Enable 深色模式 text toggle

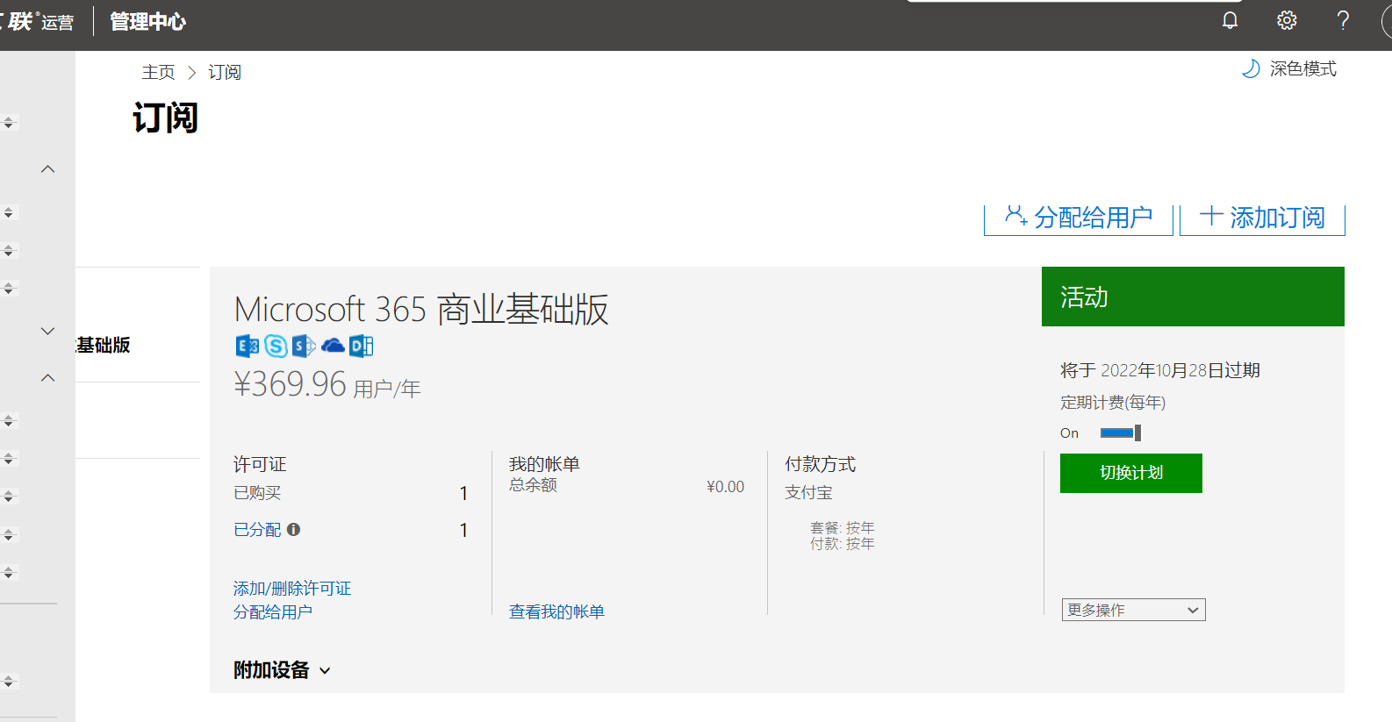(x=1303, y=68)
